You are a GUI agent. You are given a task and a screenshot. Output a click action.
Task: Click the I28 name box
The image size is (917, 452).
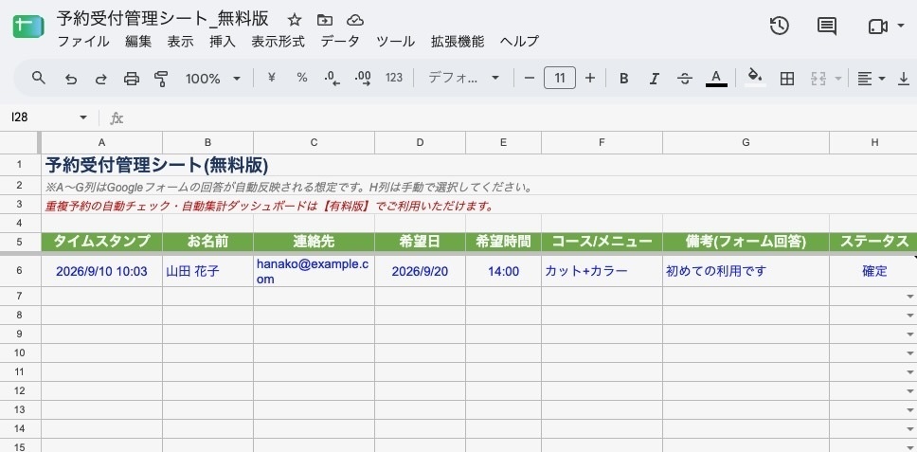(x=41, y=118)
